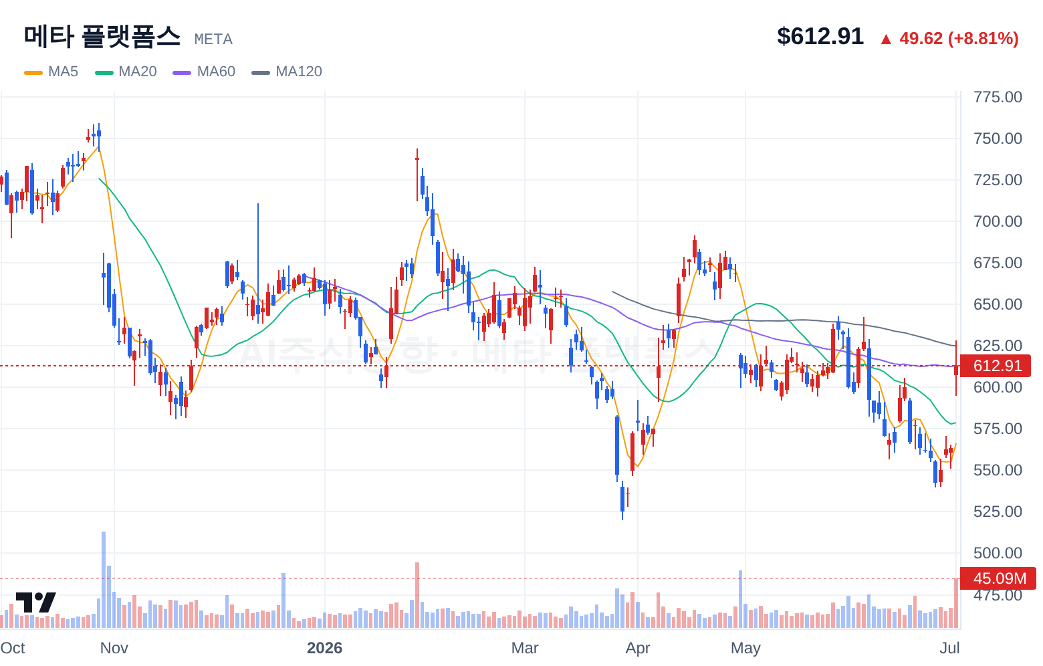Click the MA120 gray legend swatch

[261, 72]
